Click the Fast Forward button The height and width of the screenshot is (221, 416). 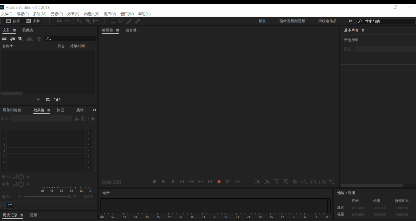point(200,182)
